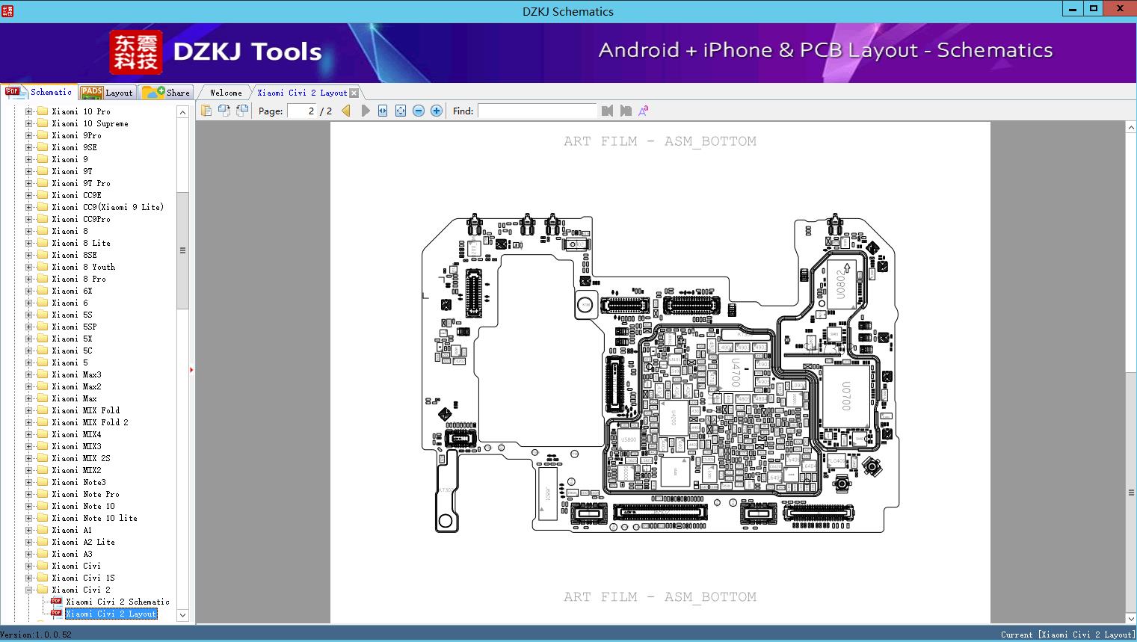Image resolution: width=1137 pixels, height=642 pixels.
Task: Expand the Xiaomi 8 Lite folder
Action: [28, 243]
